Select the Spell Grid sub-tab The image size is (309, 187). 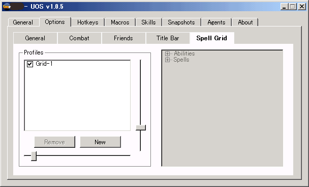pyautogui.click(x=212, y=38)
